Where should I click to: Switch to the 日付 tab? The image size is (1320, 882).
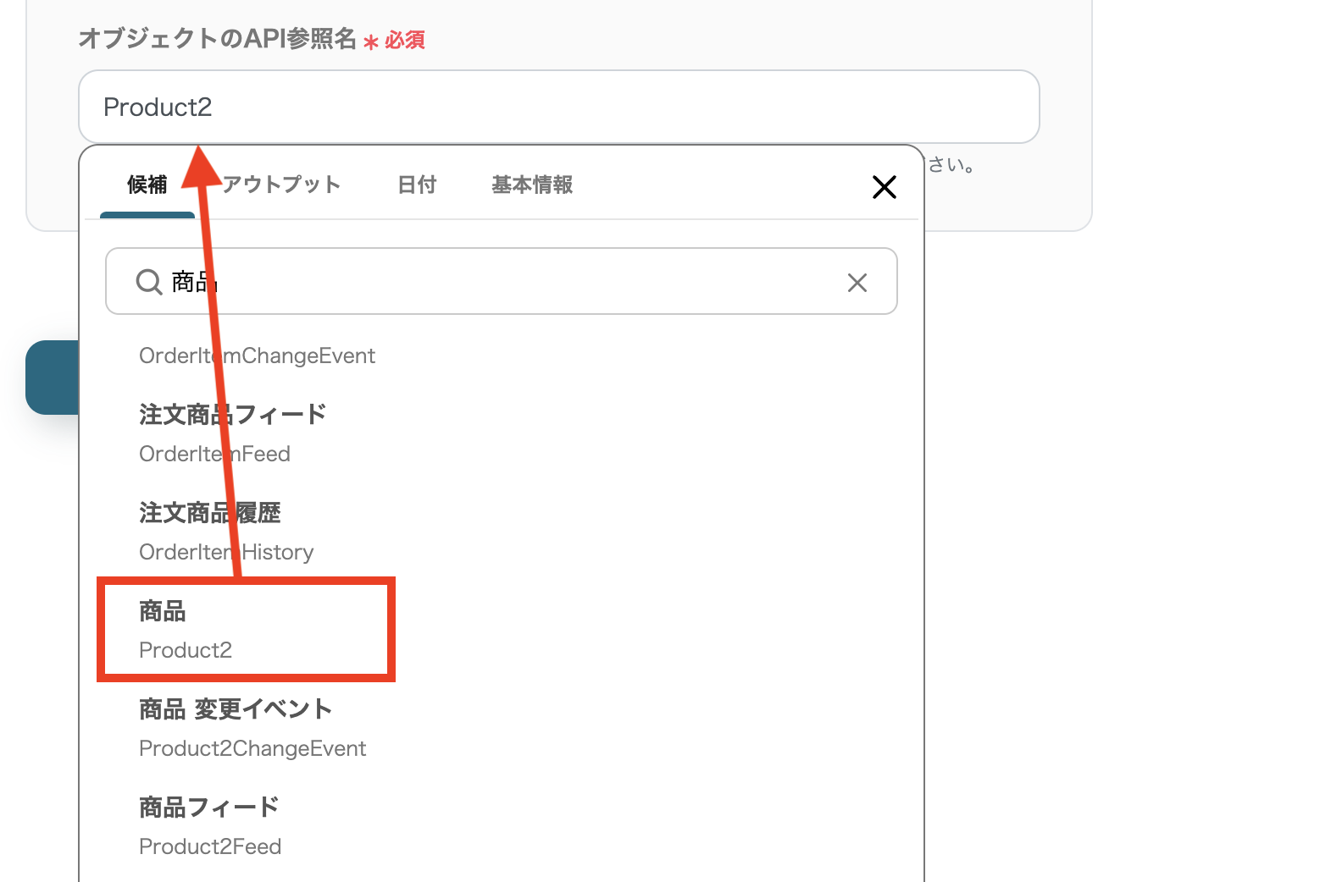point(417,185)
